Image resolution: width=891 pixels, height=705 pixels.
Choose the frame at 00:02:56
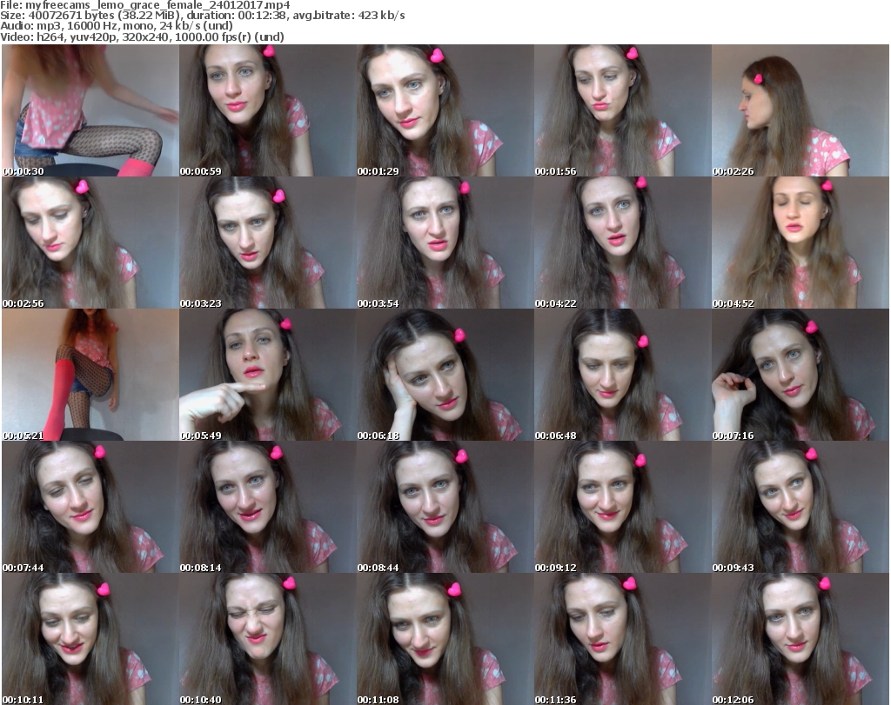(x=90, y=243)
